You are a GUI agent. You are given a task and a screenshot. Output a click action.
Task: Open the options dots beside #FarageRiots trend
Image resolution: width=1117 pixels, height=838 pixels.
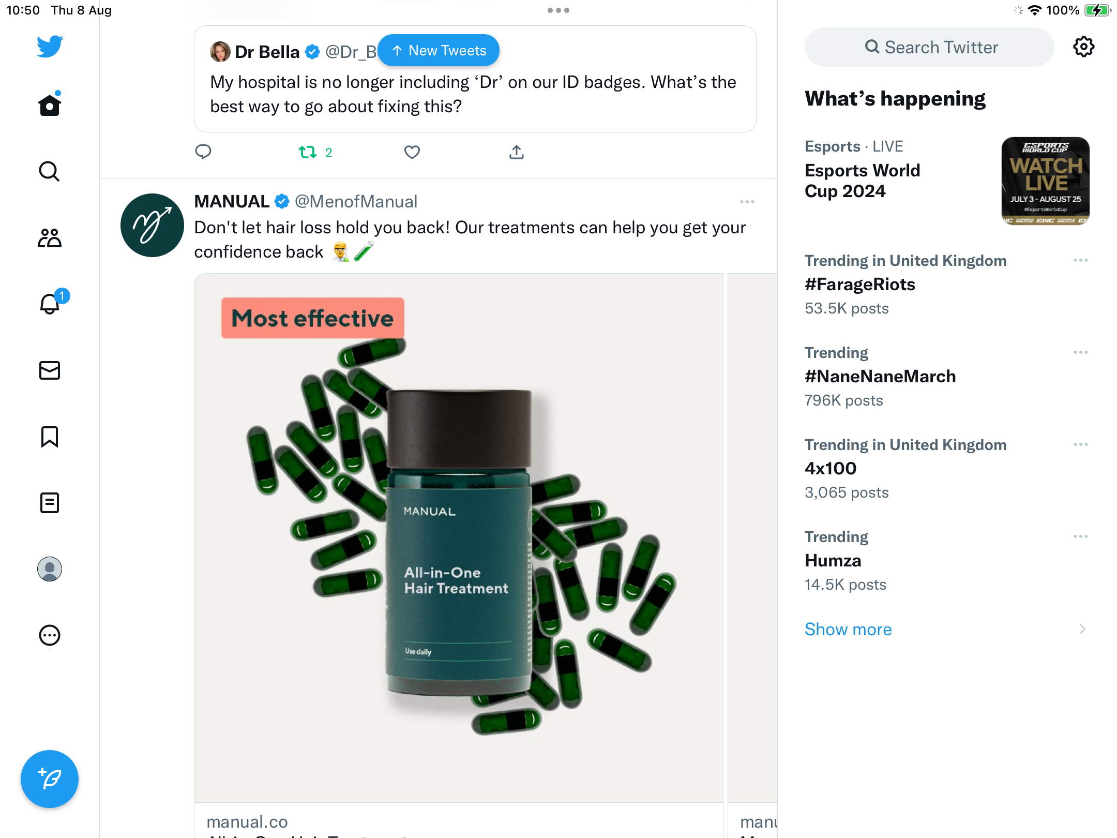(x=1081, y=260)
